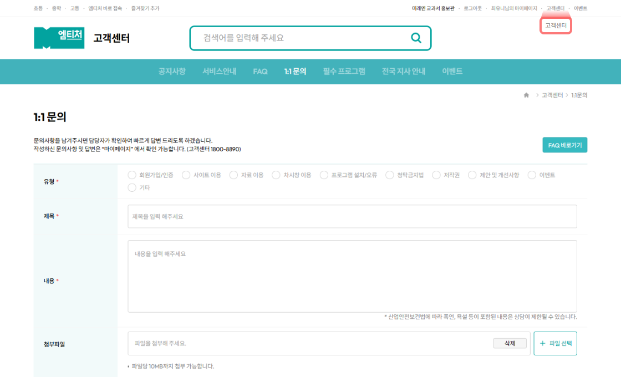Go to the FAQ navigation tab
This screenshot has height=377, width=621.
(260, 72)
